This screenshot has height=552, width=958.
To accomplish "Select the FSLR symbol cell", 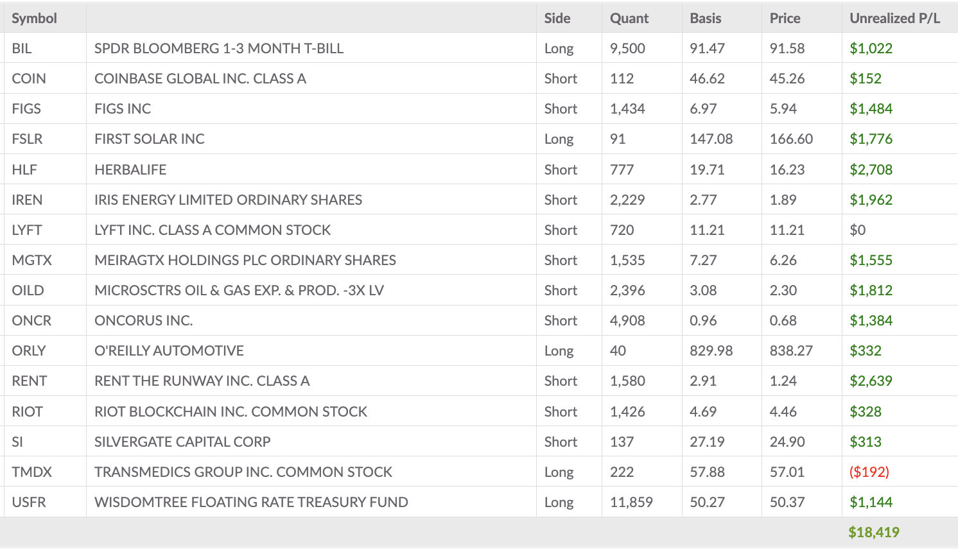I will (x=27, y=139).
